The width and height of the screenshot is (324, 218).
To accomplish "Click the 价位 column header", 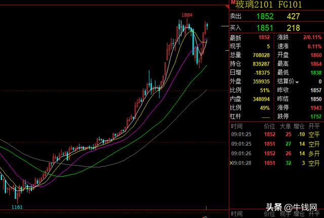I will tap(269, 126).
